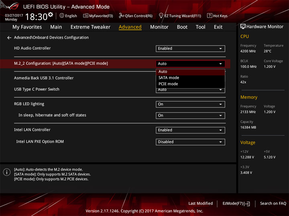Choose Auto in the M.2_2 list

coord(190,72)
